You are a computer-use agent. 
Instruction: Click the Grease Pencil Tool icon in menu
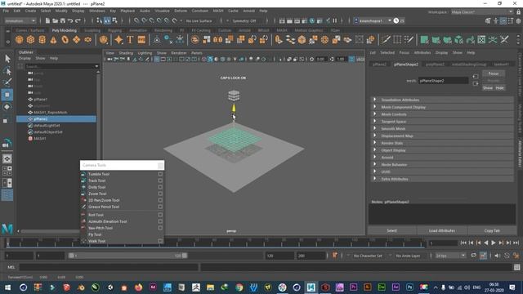83,207
